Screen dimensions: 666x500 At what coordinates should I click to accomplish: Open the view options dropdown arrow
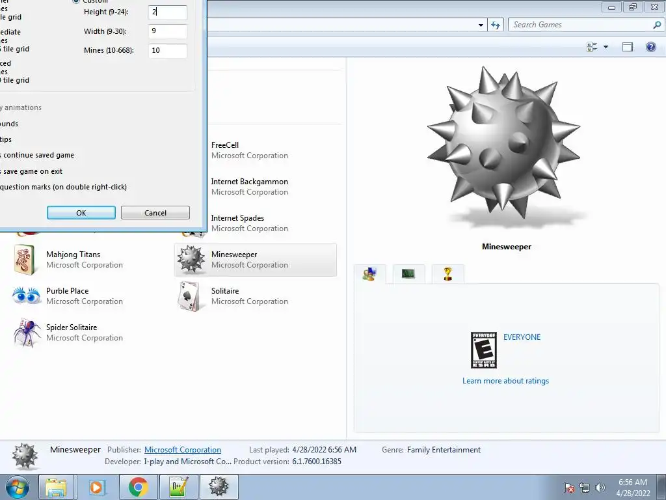tap(606, 47)
